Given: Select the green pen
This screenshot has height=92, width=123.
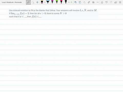Looking at the screenshot, I should [x=57, y=2].
